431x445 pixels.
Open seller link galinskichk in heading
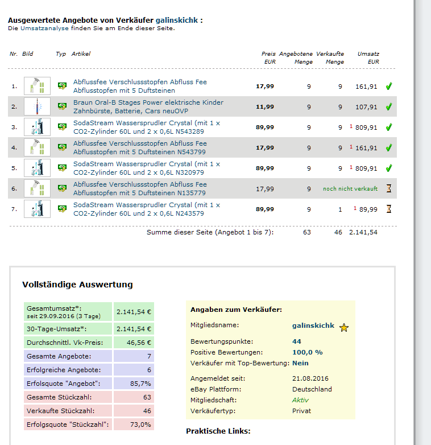177,20
